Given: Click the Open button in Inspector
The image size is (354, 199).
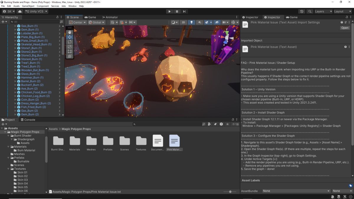Looking at the screenshot, I should tap(345, 28).
